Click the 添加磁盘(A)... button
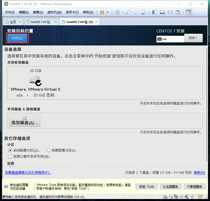 25,121
